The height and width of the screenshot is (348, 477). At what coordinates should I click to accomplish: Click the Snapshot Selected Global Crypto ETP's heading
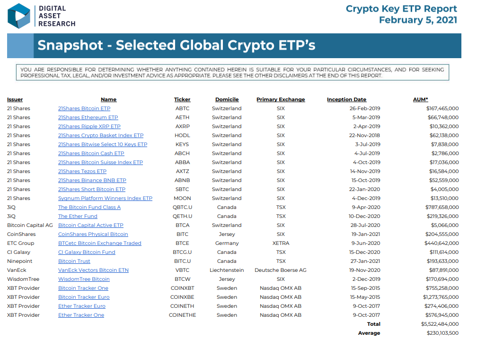pos(176,45)
